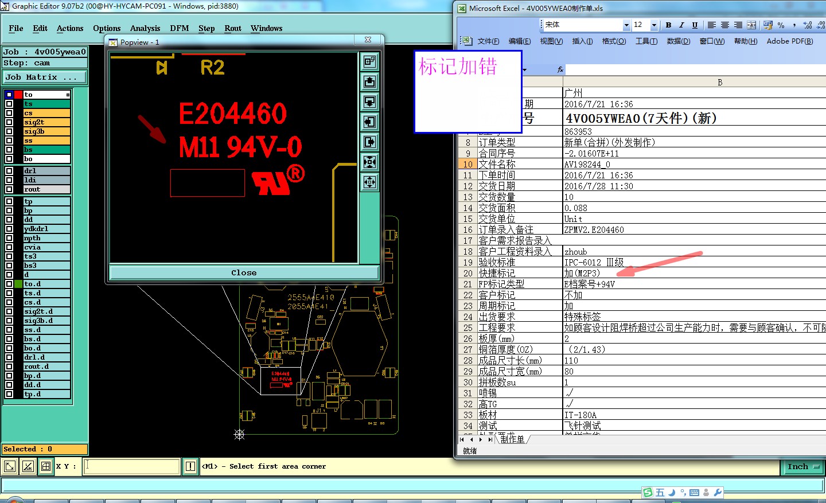The image size is (826, 503).
Task: Select Excel cell with 加(M2P3)
Action: click(694, 273)
